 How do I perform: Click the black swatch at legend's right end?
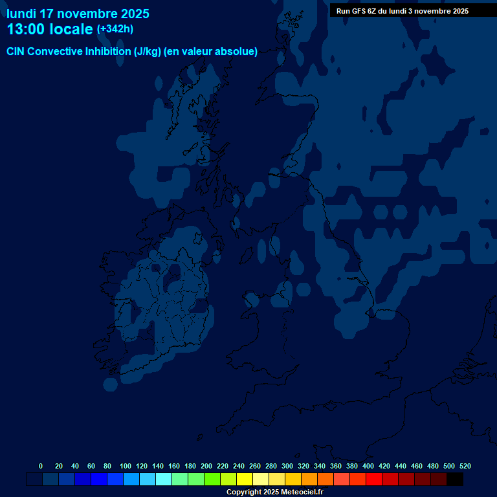tap(455, 480)
